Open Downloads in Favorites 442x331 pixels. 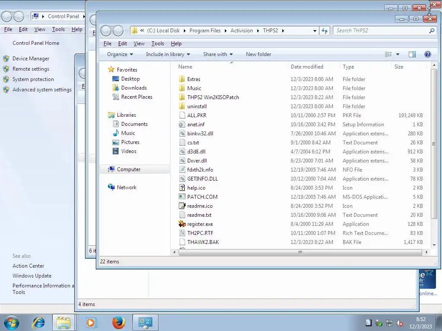(x=134, y=88)
